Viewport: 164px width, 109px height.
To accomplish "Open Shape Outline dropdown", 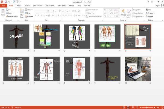I will (x=138, y=13).
